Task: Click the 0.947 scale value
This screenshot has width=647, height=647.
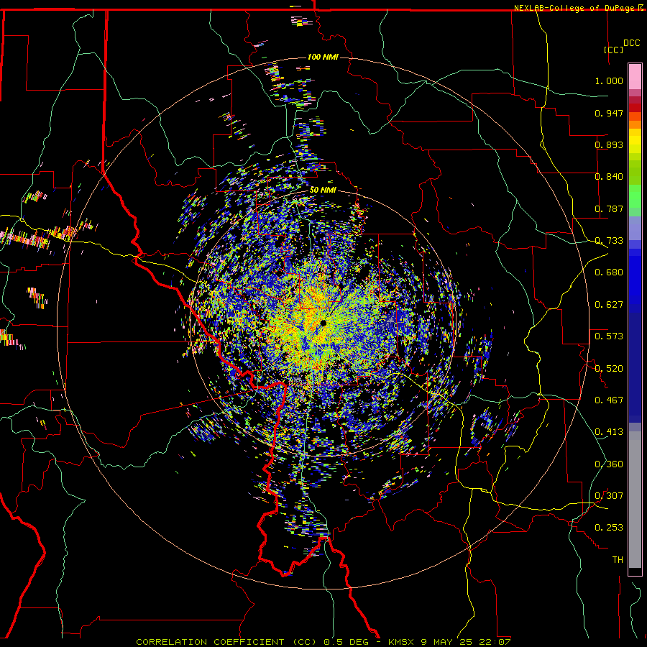Action: pyautogui.click(x=609, y=113)
